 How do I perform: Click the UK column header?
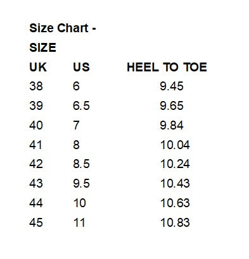tap(38, 67)
